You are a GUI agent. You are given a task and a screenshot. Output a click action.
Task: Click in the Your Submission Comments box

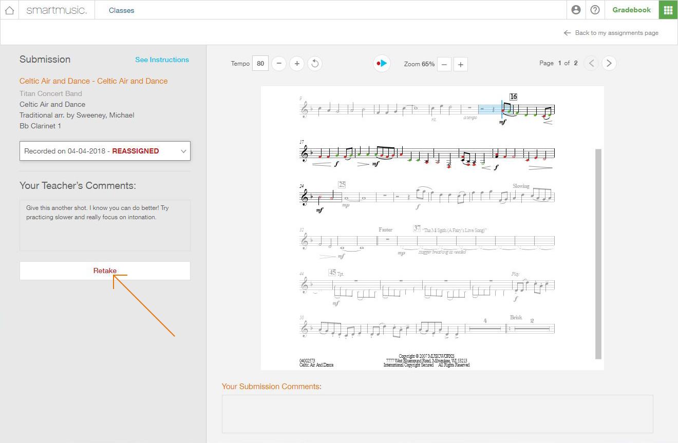437,414
